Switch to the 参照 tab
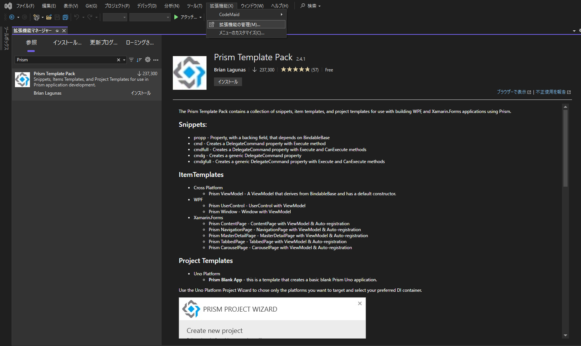 coord(31,43)
